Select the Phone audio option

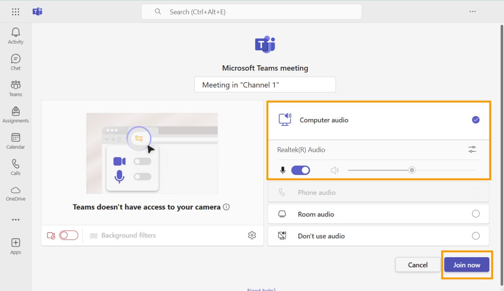tap(378, 192)
